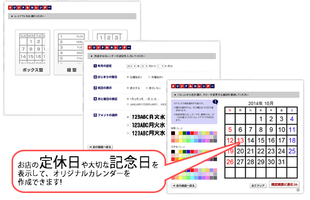The image size is (310, 200).
Task: Pick red in the background palette
Action: (x=192, y=133)
